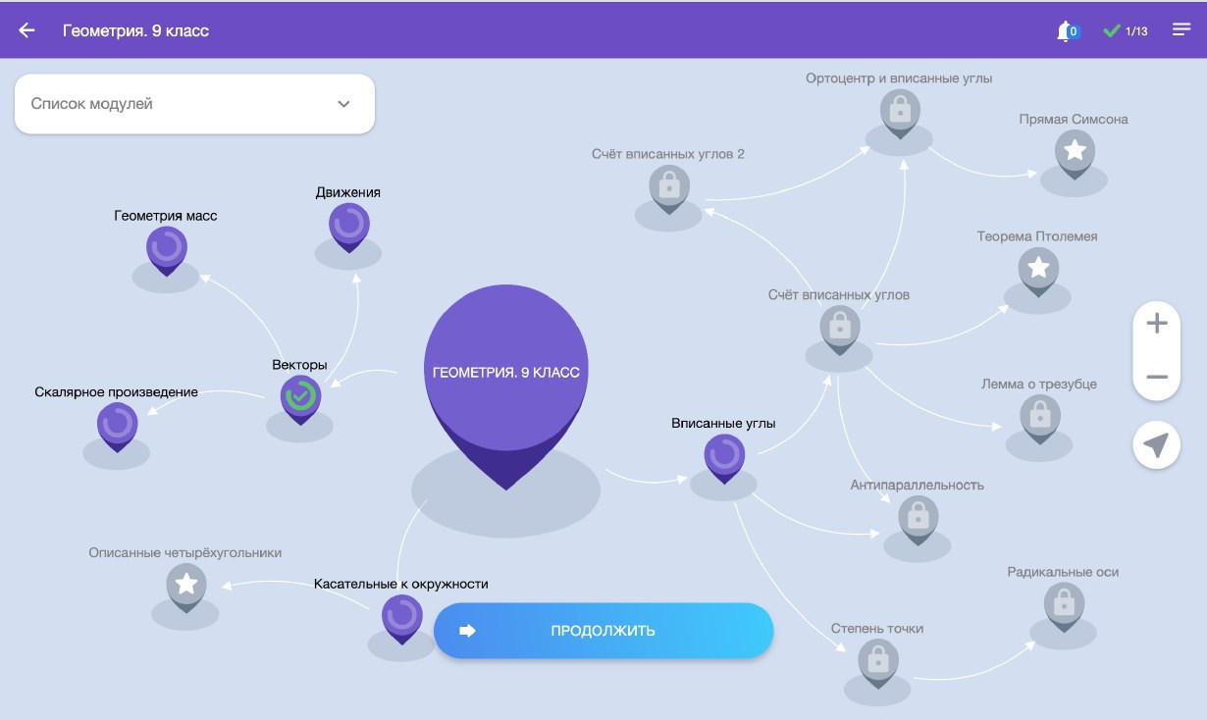The height and width of the screenshot is (720, 1207).
Task: Open notifications bell icon
Action: [1065, 31]
